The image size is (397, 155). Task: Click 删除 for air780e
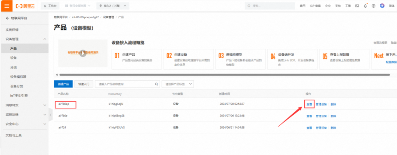333,116
